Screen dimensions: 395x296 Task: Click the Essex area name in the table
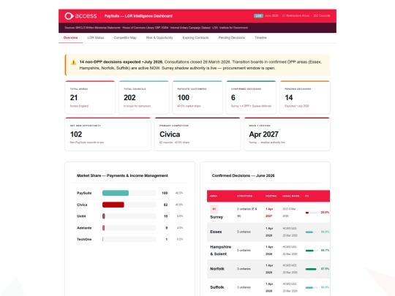[x=216, y=232]
